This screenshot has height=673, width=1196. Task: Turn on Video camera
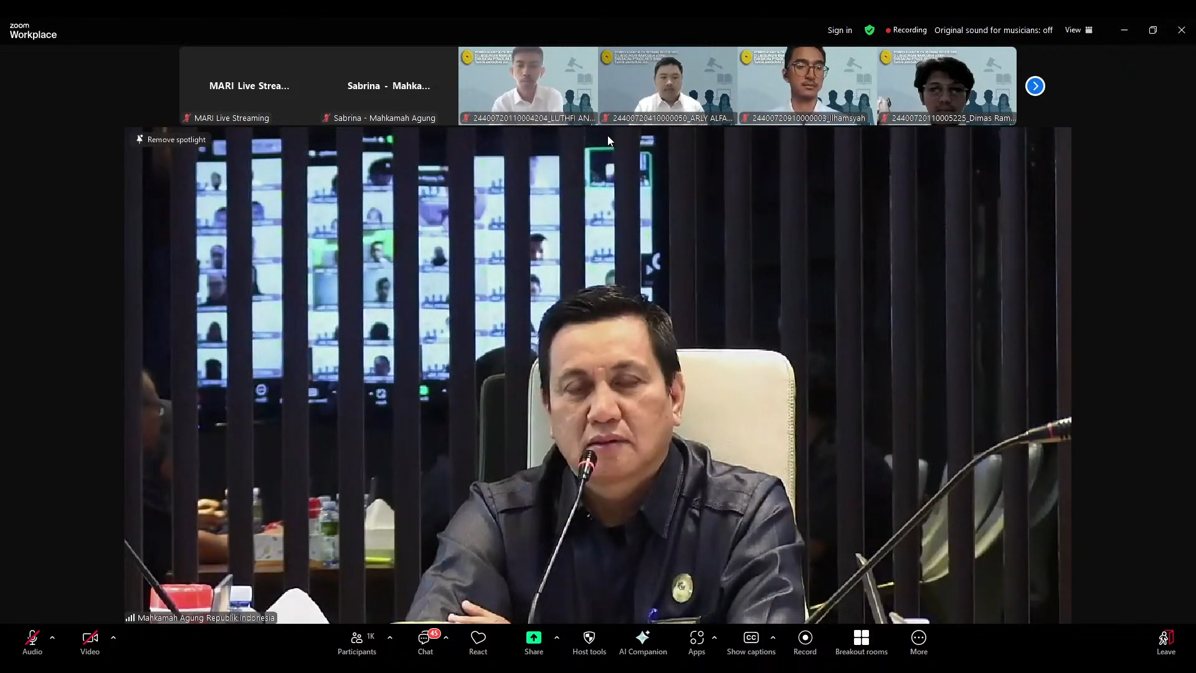90,642
